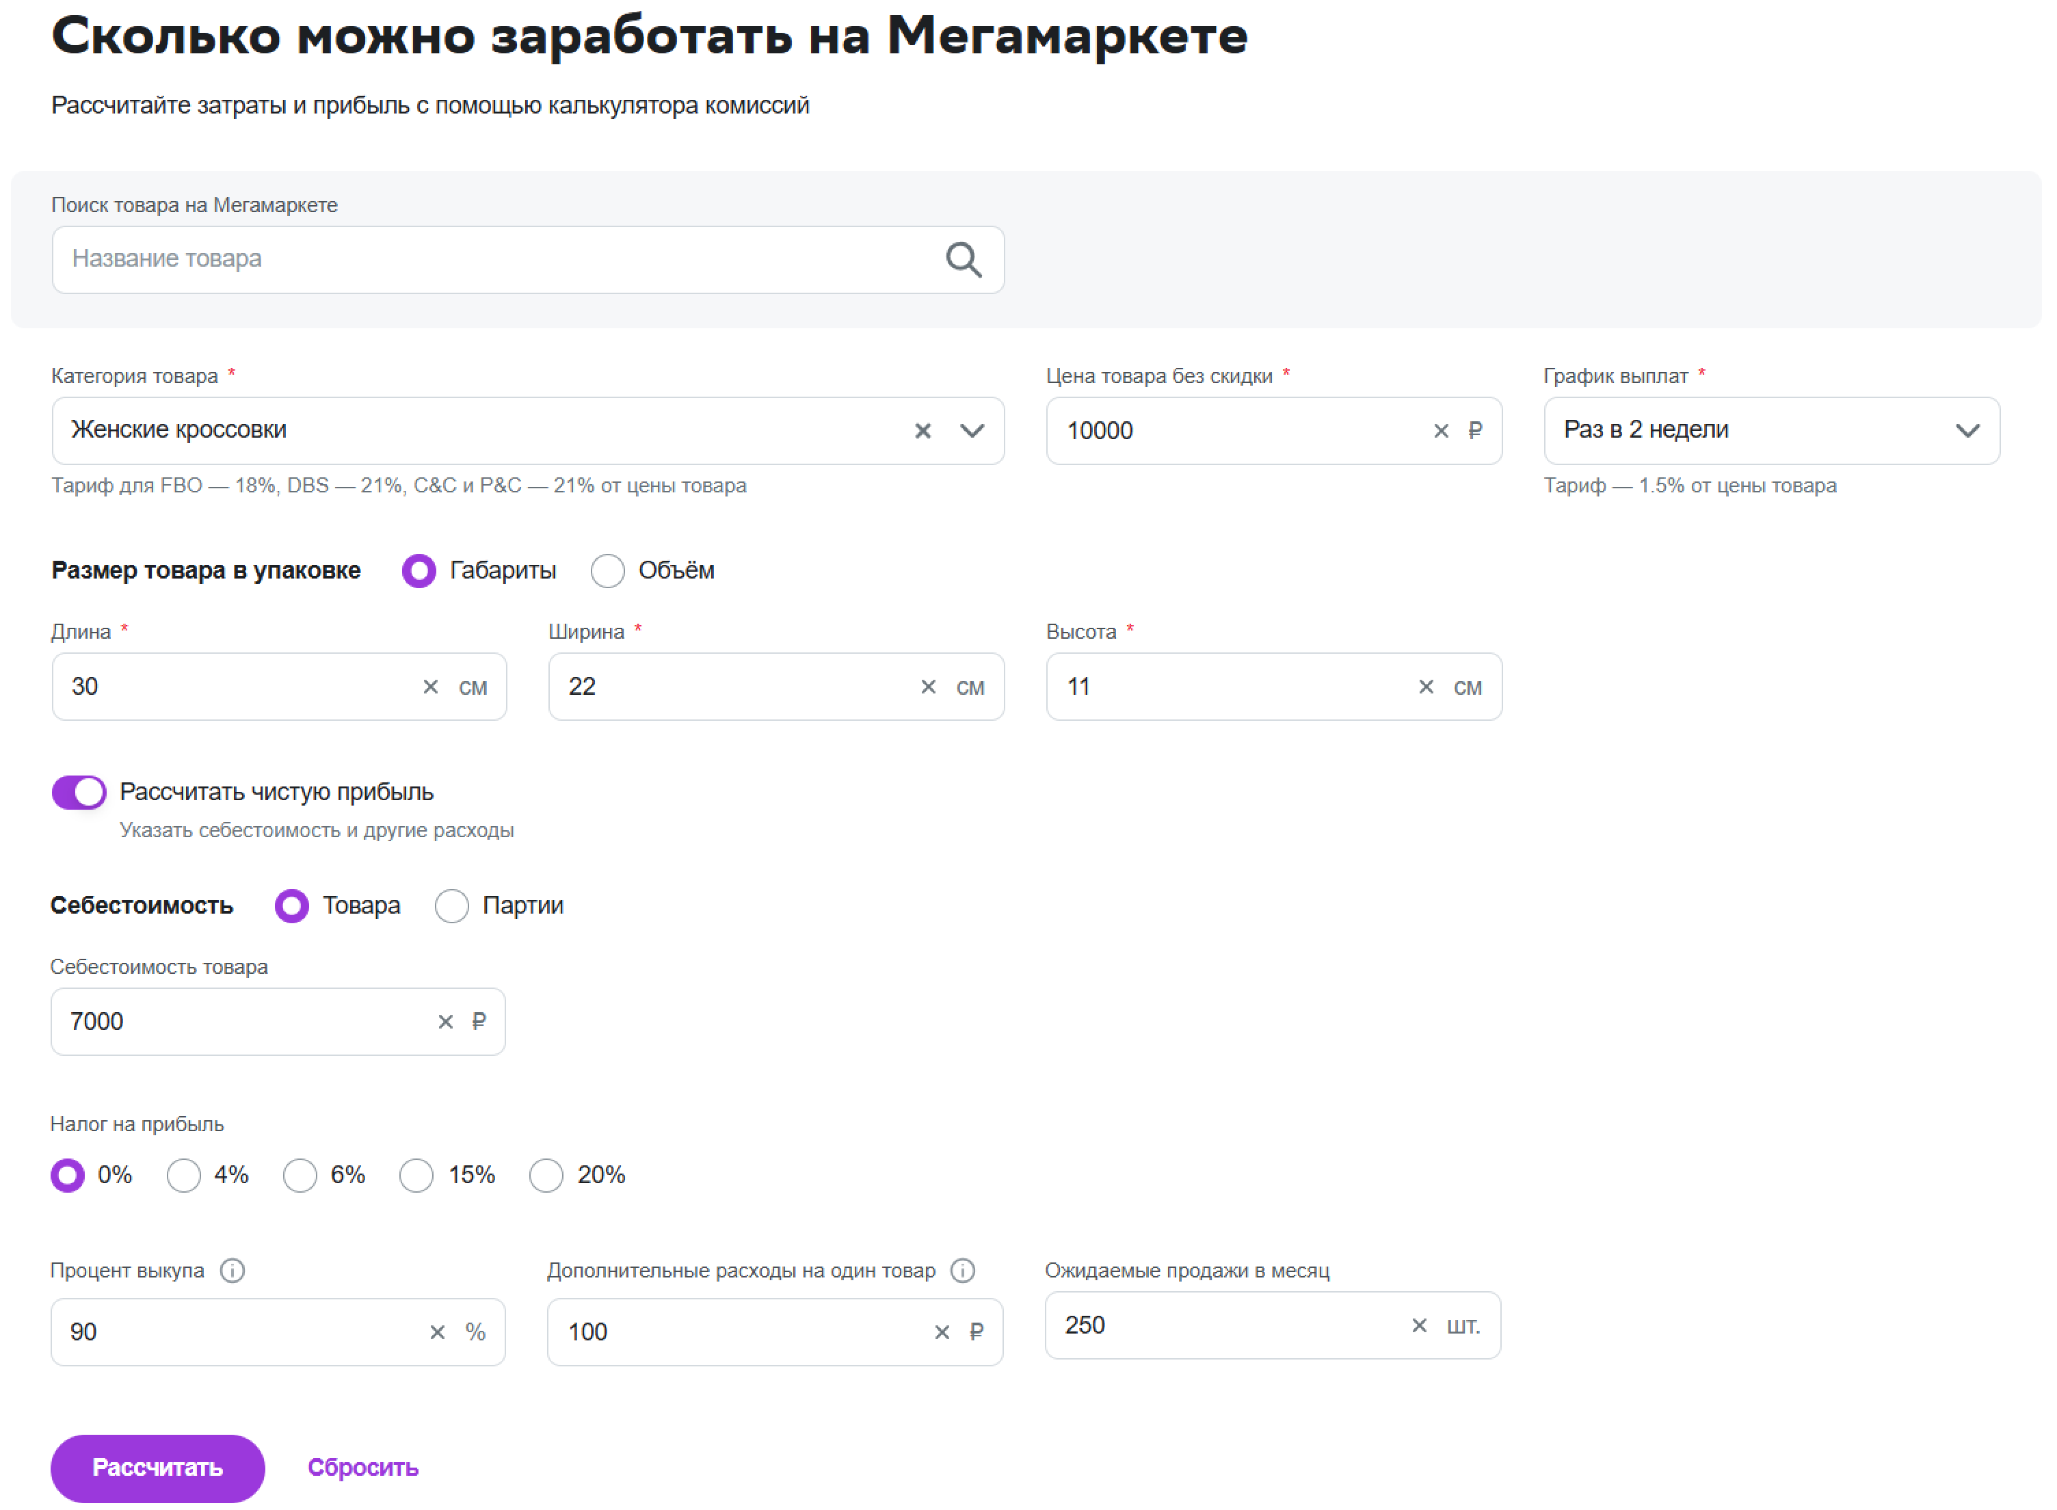This screenshot has width=2057, height=1510.
Task: Click the search magnifier icon
Action: [963, 261]
